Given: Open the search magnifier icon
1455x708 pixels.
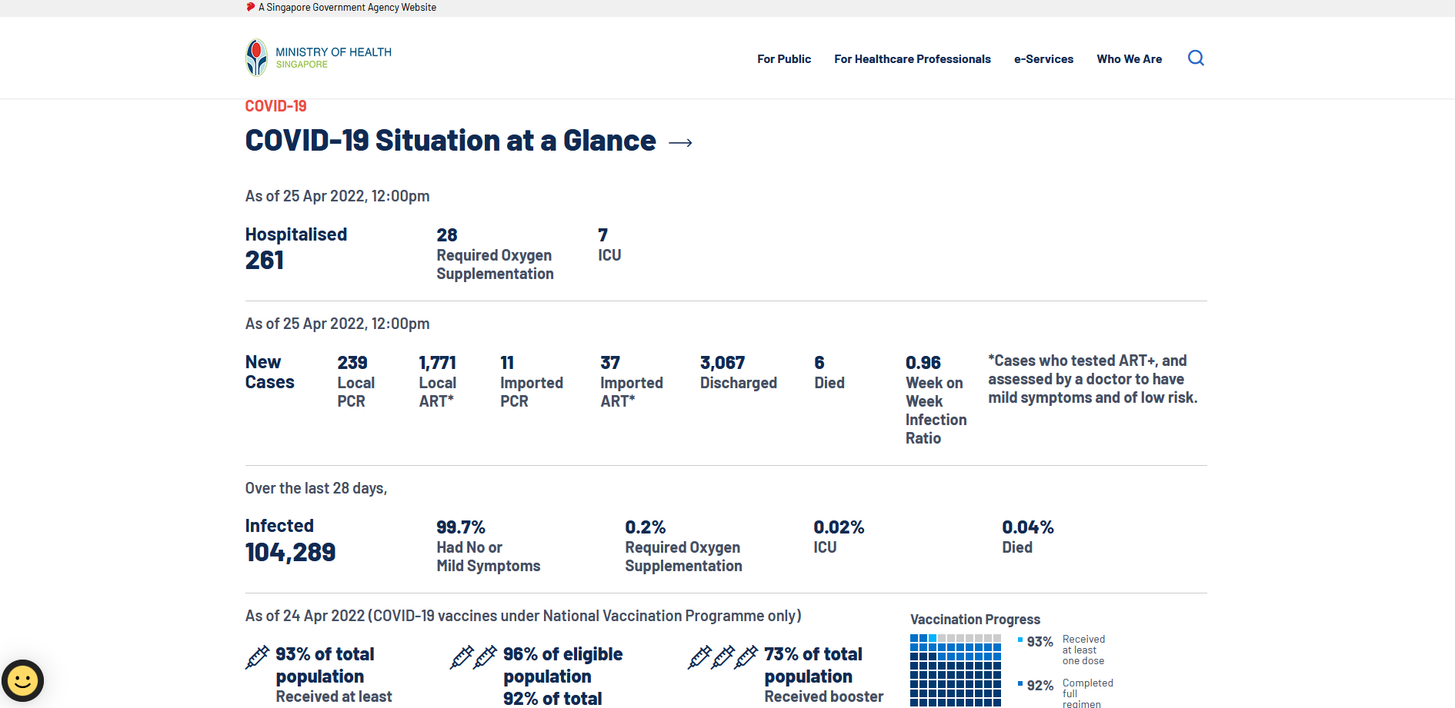Looking at the screenshot, I should click(1196, 58).
